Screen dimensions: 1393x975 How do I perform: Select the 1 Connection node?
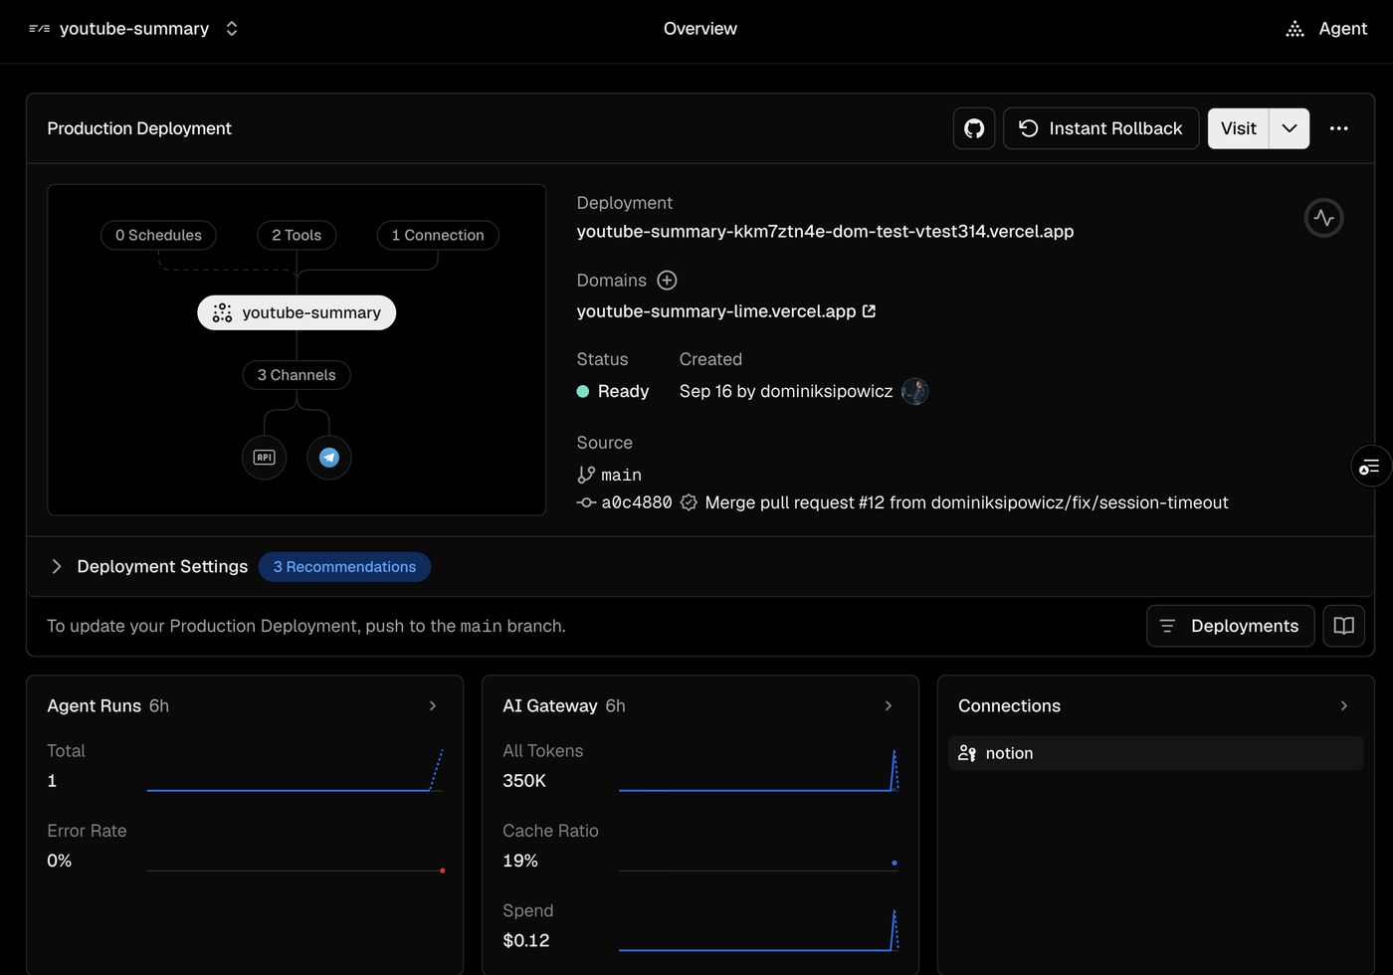point(438,235)
